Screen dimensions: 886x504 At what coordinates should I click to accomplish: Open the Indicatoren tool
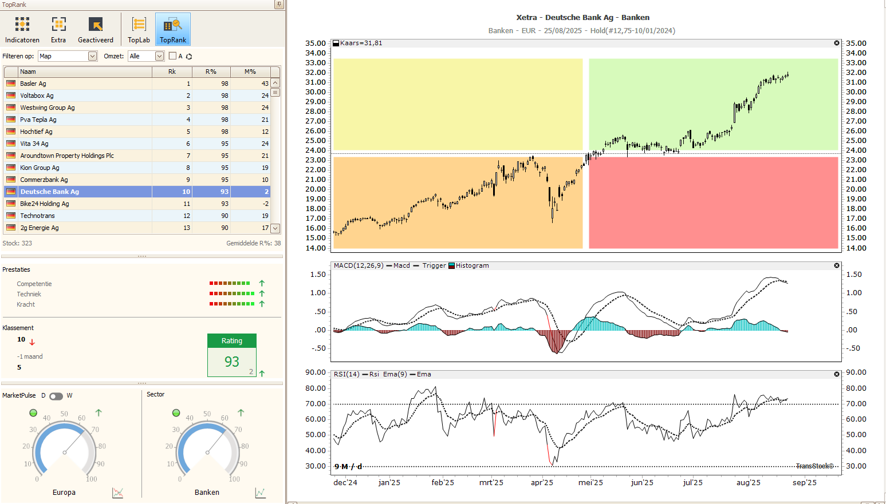click(22, 29)
